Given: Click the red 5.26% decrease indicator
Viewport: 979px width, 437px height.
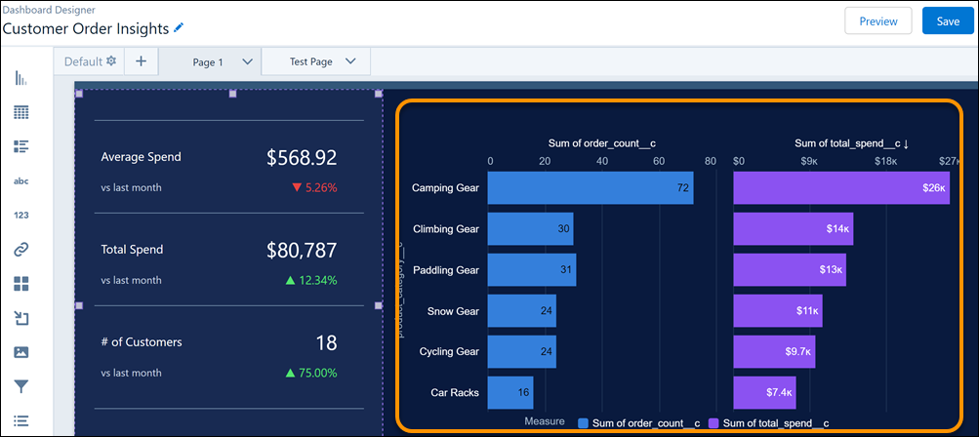Looking at the screenshot, I should tap(314, 187).
